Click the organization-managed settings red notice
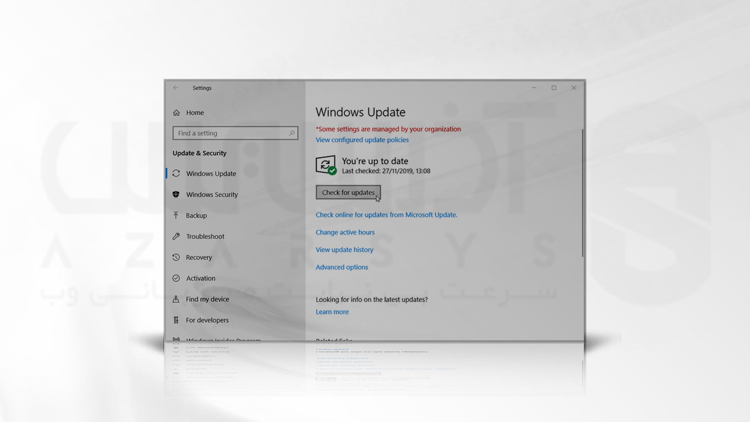 [x=388, y=129]
